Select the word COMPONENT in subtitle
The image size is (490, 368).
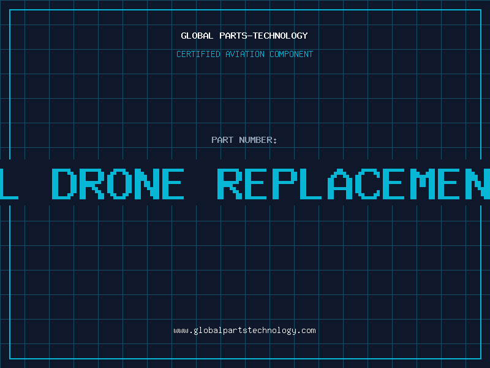292,54
